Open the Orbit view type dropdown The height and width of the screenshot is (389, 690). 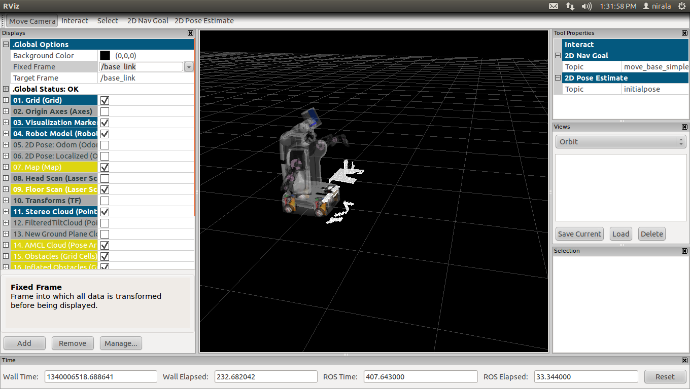620,142
